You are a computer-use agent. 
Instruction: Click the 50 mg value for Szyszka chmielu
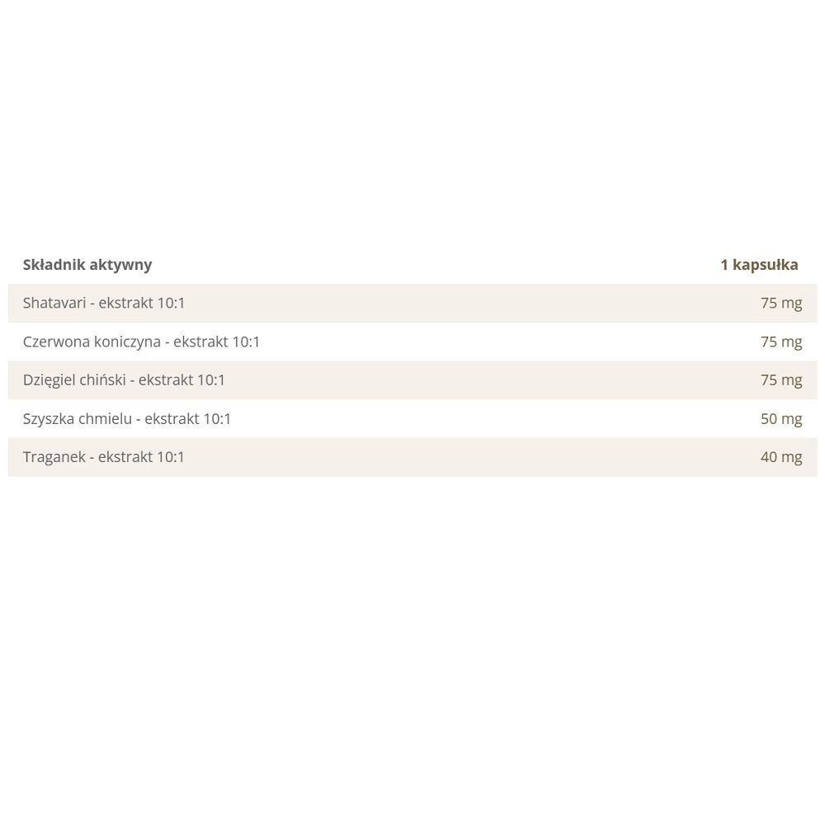[781, 419]
